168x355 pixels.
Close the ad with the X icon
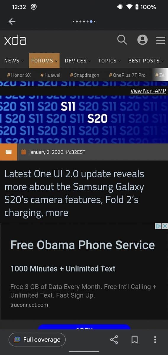[x=165, y=226]
